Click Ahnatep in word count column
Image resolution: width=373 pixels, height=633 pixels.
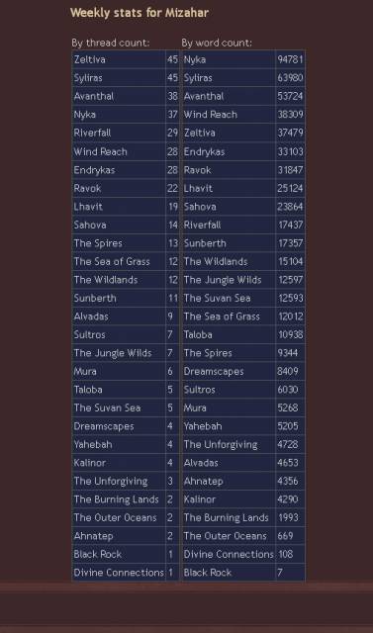(x=203, y=482)
